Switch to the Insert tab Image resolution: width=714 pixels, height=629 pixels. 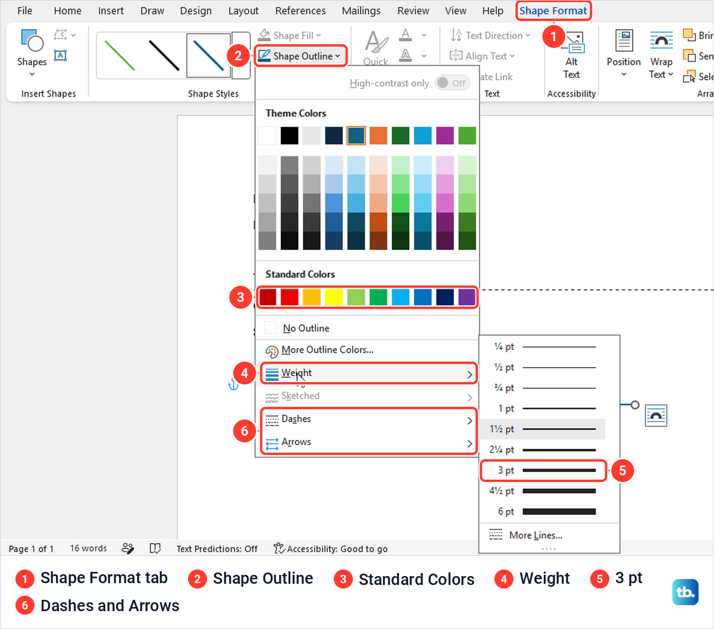(x=111, y=11)
